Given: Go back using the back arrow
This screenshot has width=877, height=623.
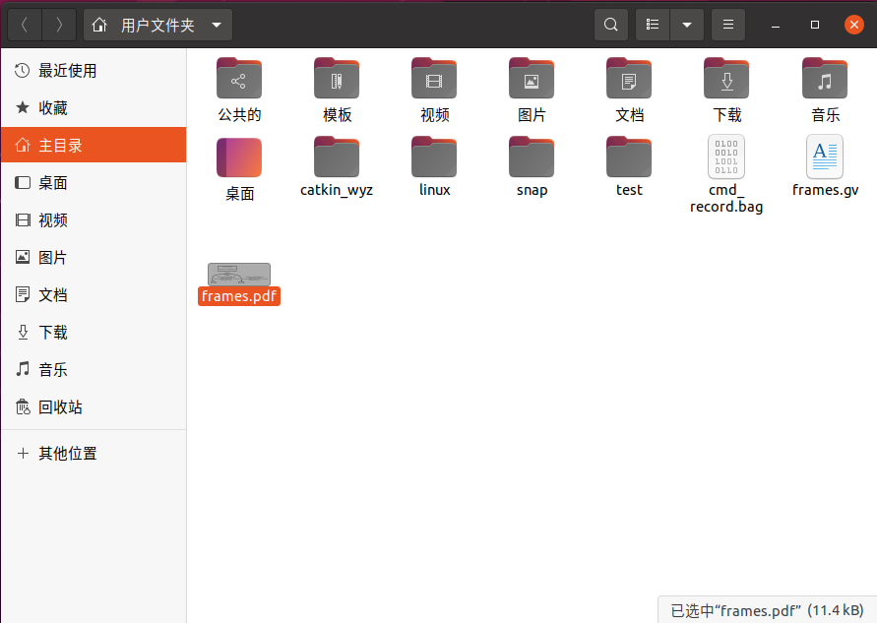Looking at the screenshot, I should point(24,24).
